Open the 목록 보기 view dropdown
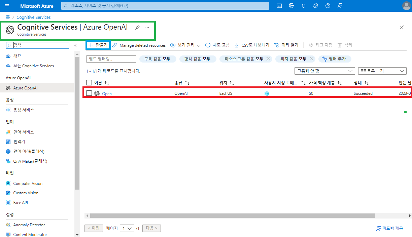412x237 pixels. (x=382, y=71)
